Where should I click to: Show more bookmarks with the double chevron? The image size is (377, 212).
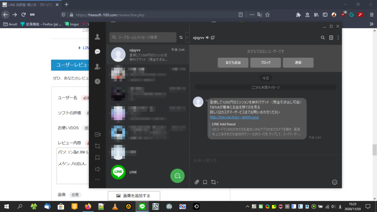click(371, 24)
